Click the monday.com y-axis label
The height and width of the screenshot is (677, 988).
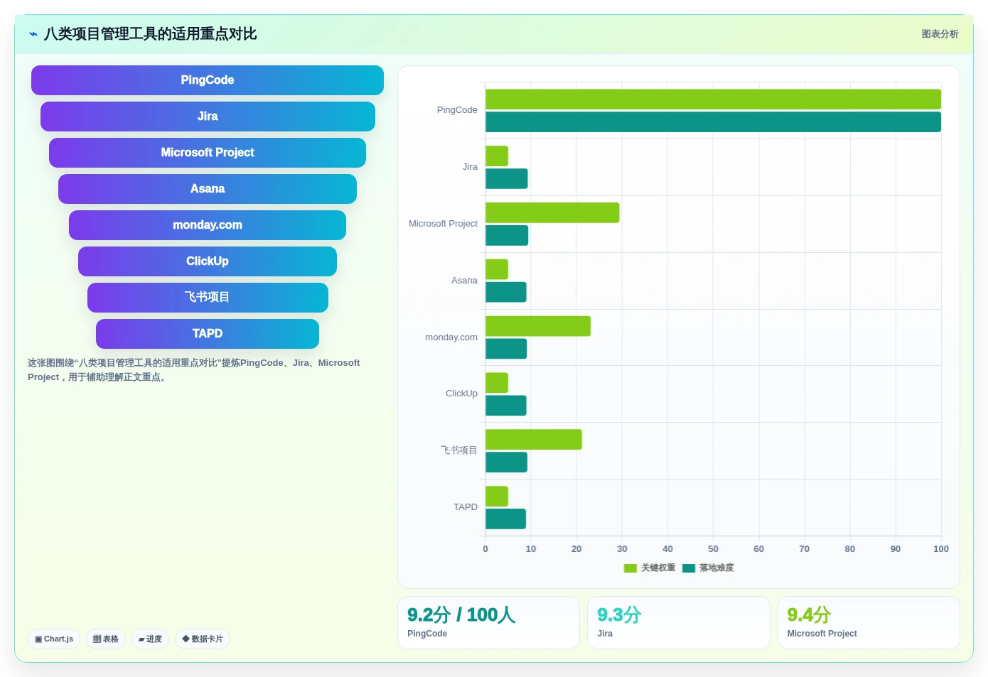[451, 337]
